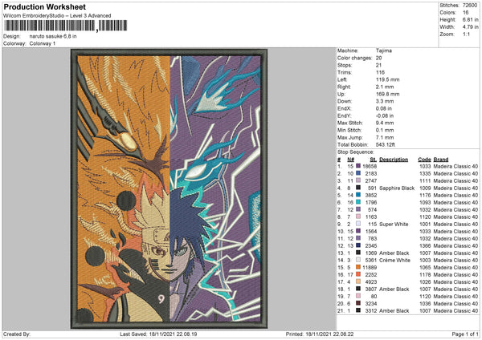
Task: Click the Max Jump value 7.1 mm
Action: click(385, 137)
